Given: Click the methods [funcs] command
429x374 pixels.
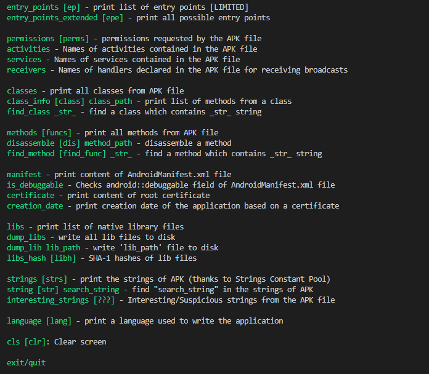Looking at the screenshot, I should click(x=39, y=133).
